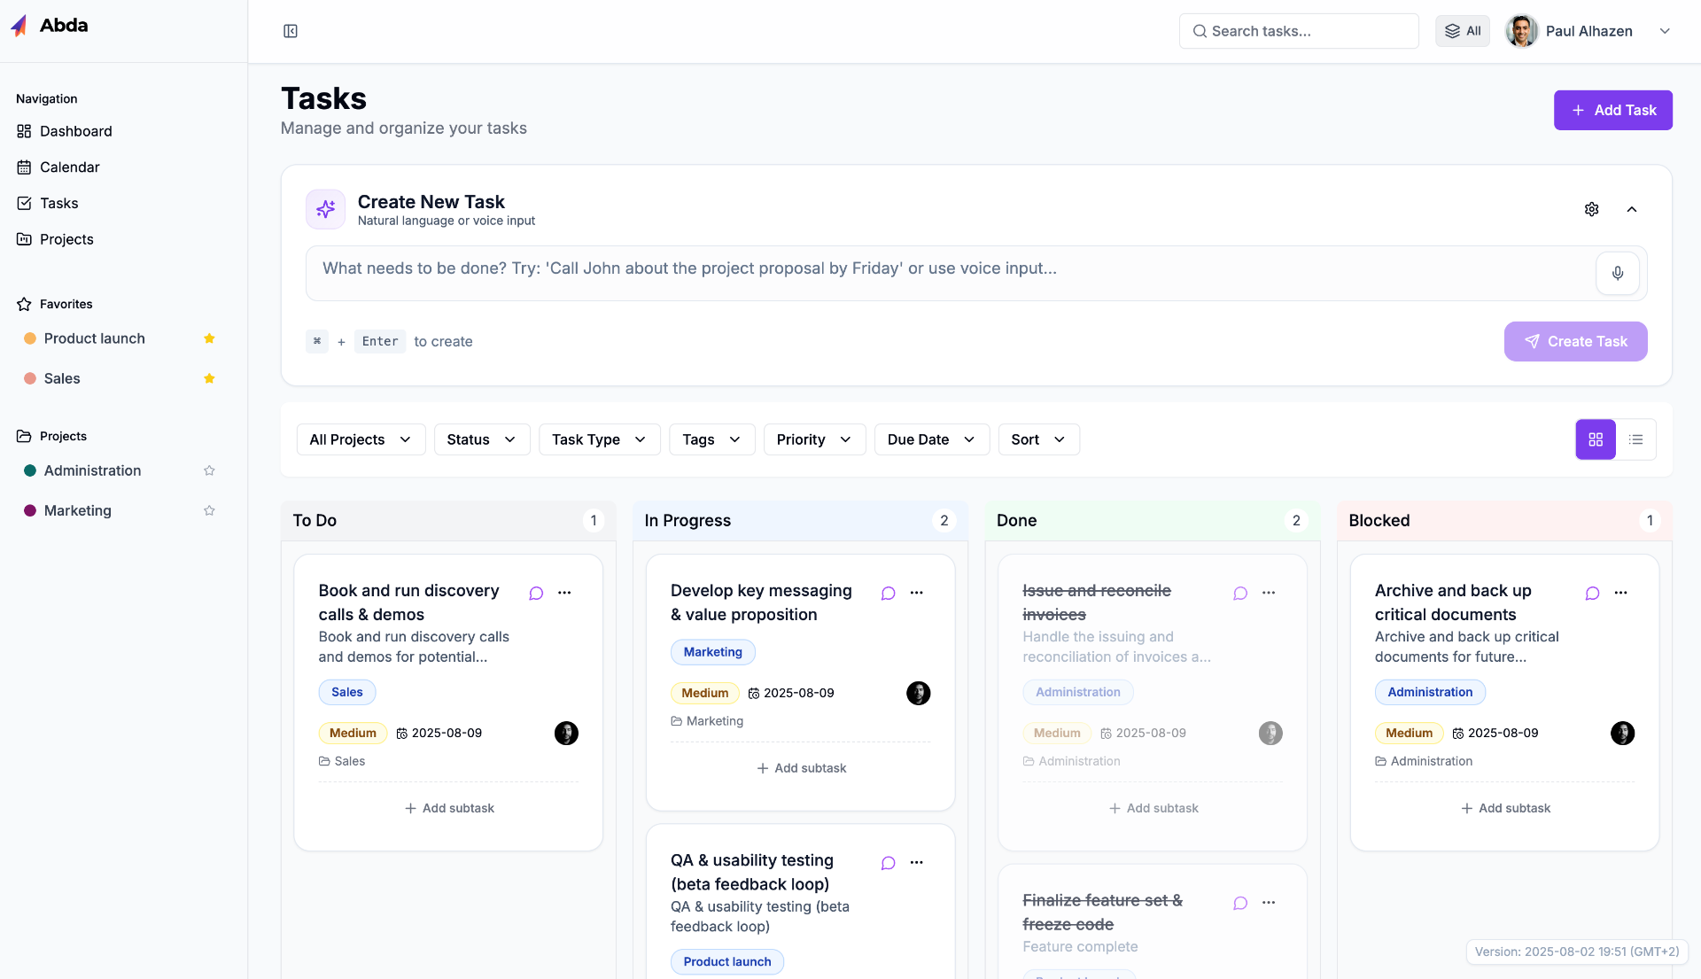Click the sparkle AI icon beside Create New Task
The image size is (1701, 979).
coord(325,209)
